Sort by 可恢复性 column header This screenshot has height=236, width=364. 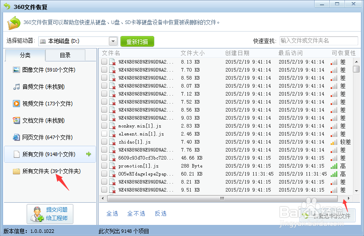pyautogui.click(x=344, y=53)
